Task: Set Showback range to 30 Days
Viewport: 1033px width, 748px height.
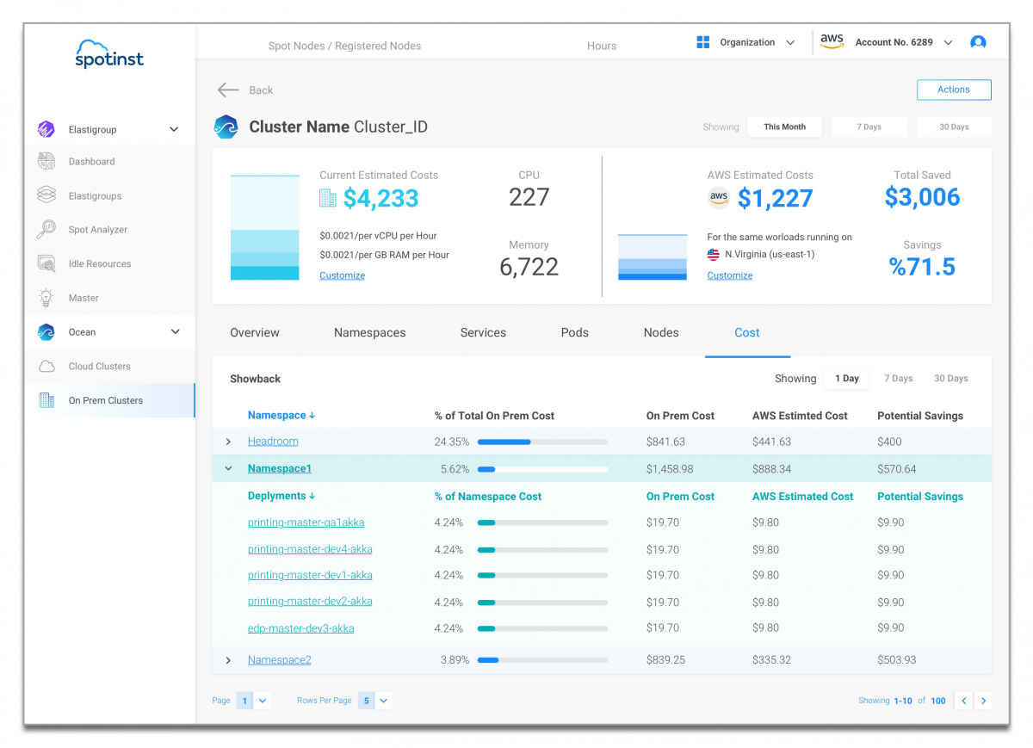Action: [x=951, y=379]
